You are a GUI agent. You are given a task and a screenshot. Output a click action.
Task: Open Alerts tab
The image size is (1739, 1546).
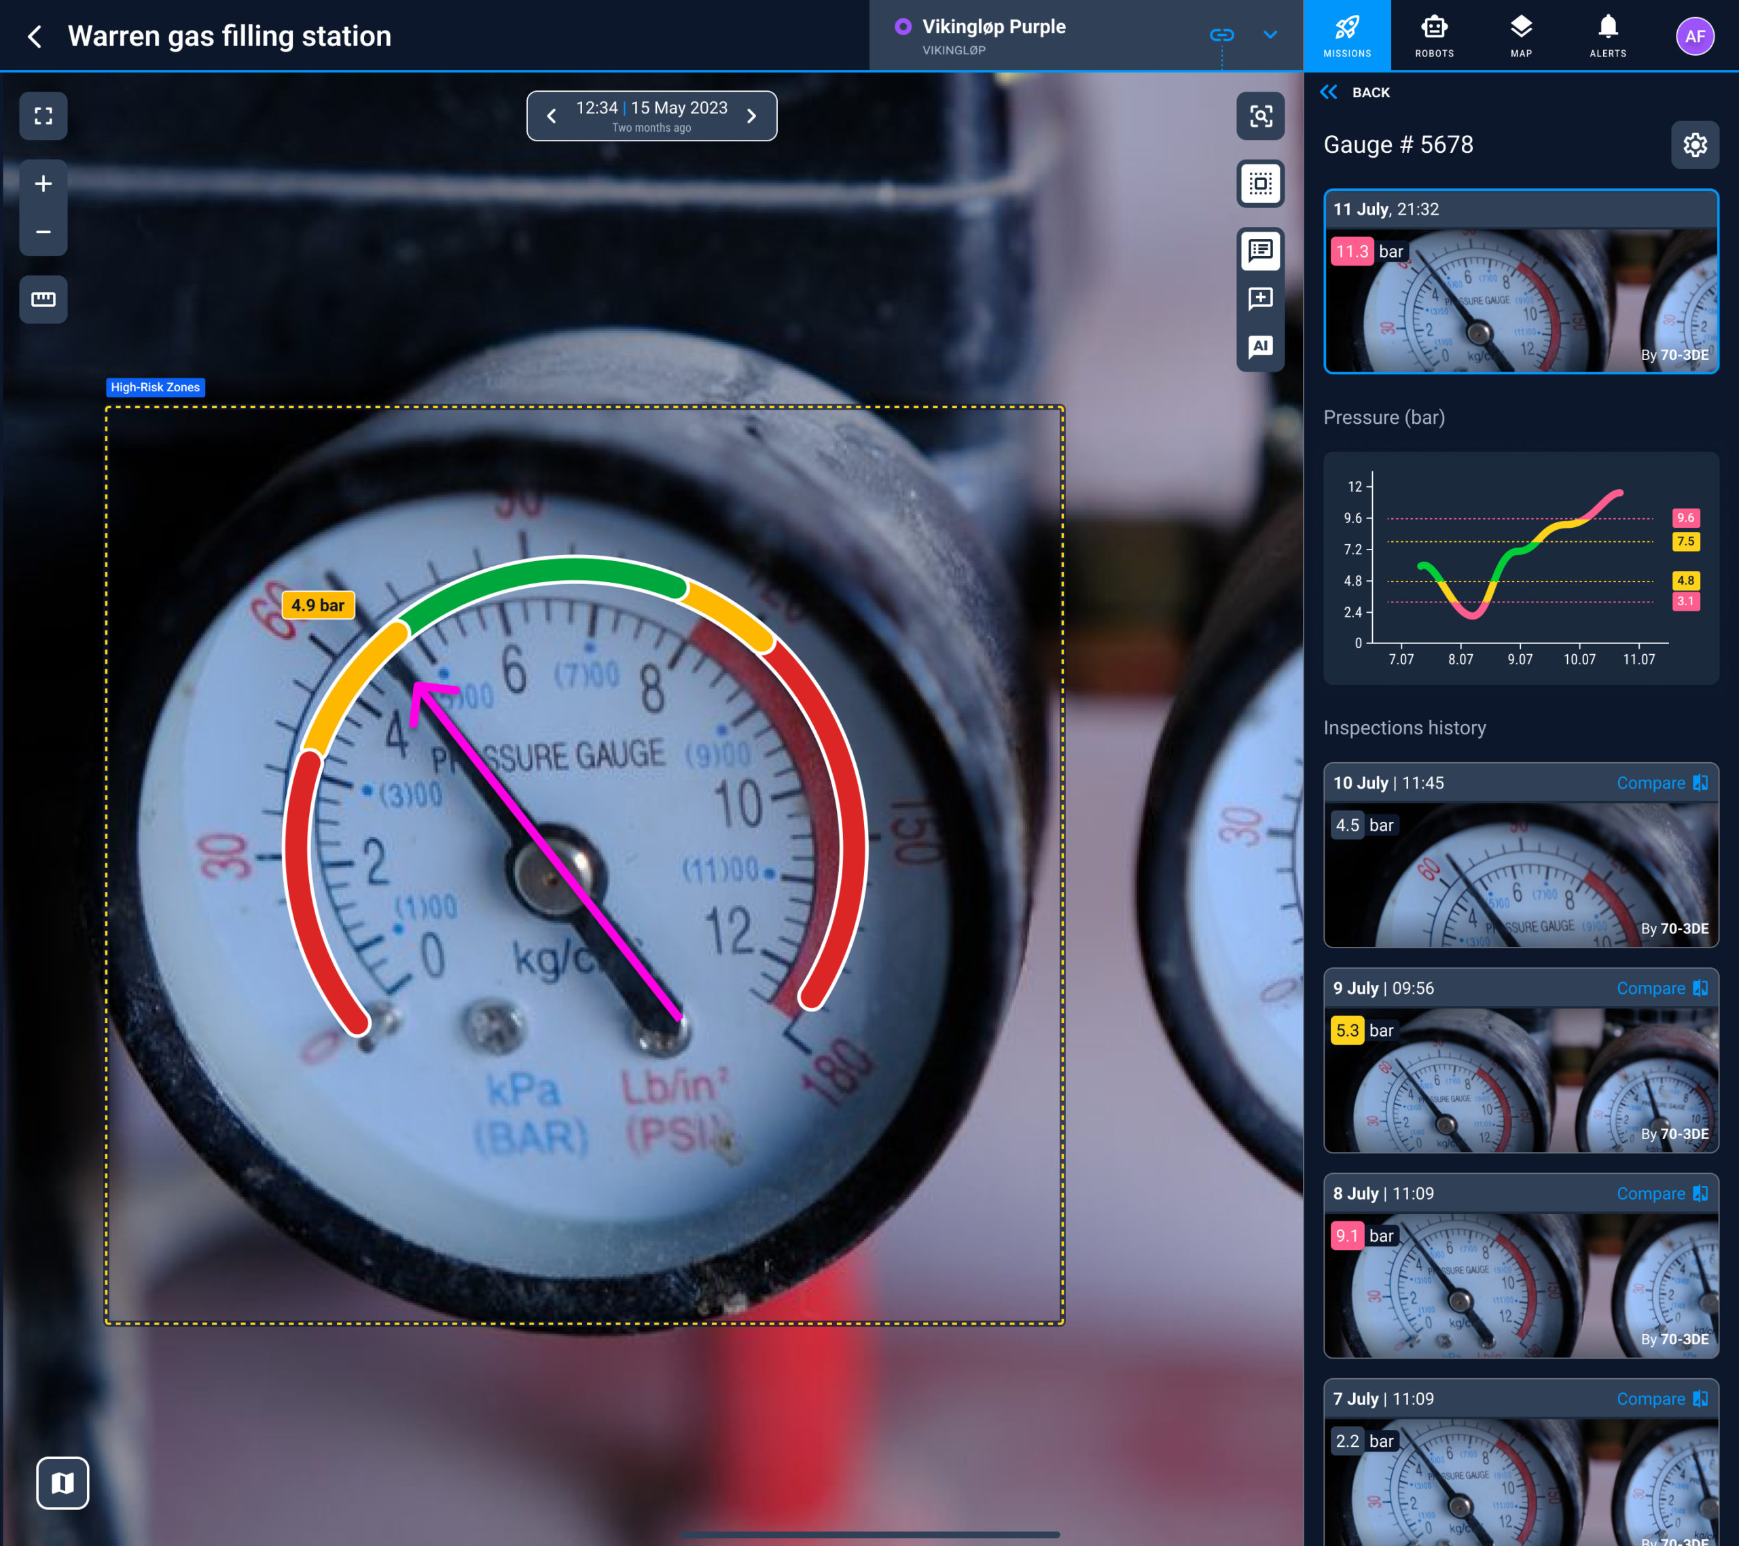(1608, 35)
